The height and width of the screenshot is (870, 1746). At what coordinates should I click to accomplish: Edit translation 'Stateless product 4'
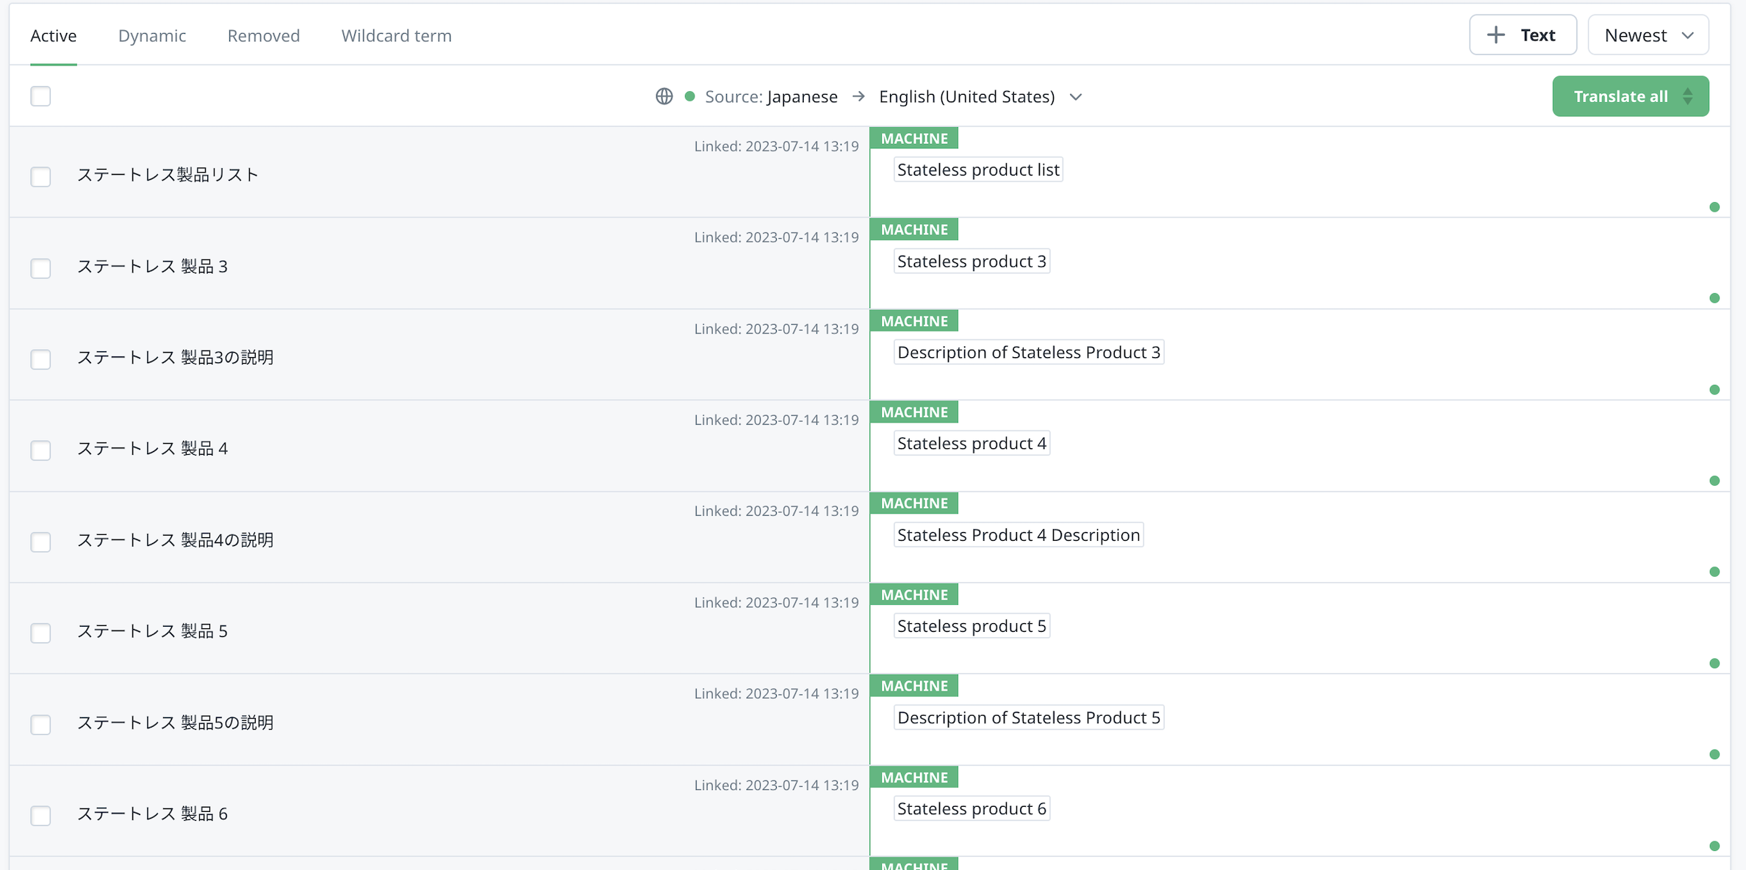point(971,443)
